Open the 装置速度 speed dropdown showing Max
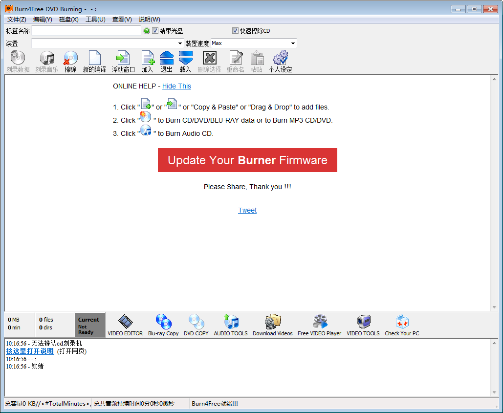The image size is (503, 413). tap(293, 43)
